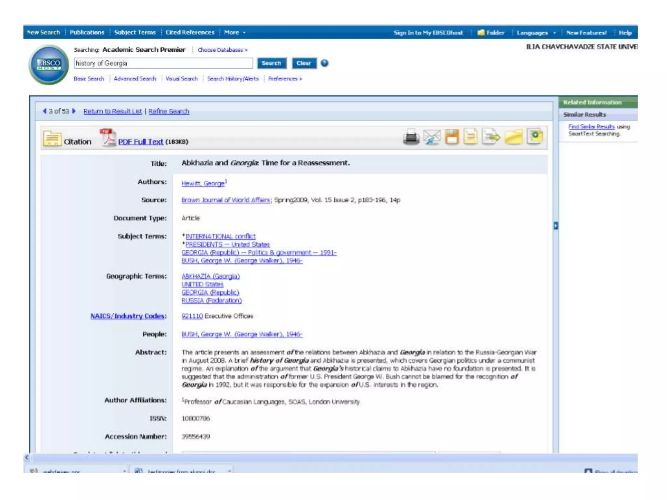Open Subject Terms in top menu bar
Image resolution: width=667 pixels, height=500 pixels.
pyautogui.click(x=135, y=33)
